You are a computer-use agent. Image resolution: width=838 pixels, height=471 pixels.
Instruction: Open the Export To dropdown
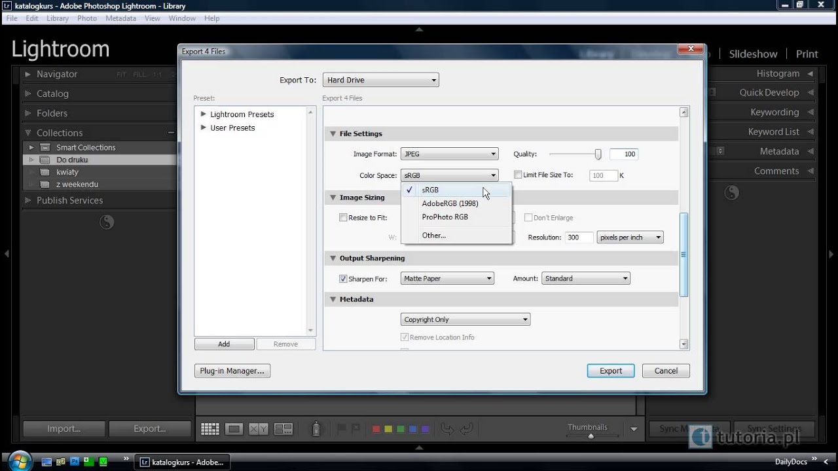coord(380,80)
